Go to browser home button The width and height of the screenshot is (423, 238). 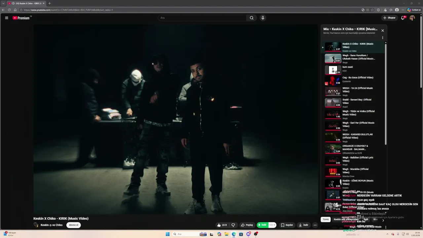click(15, 10)
